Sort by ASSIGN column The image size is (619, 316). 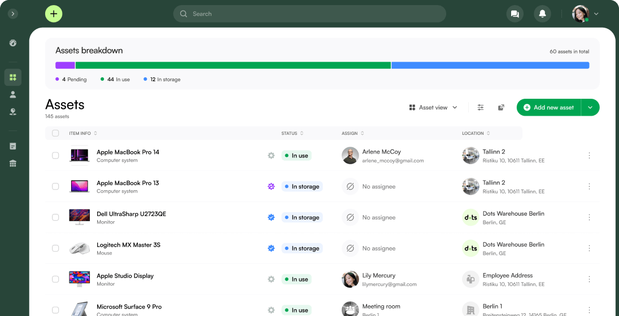352,133
